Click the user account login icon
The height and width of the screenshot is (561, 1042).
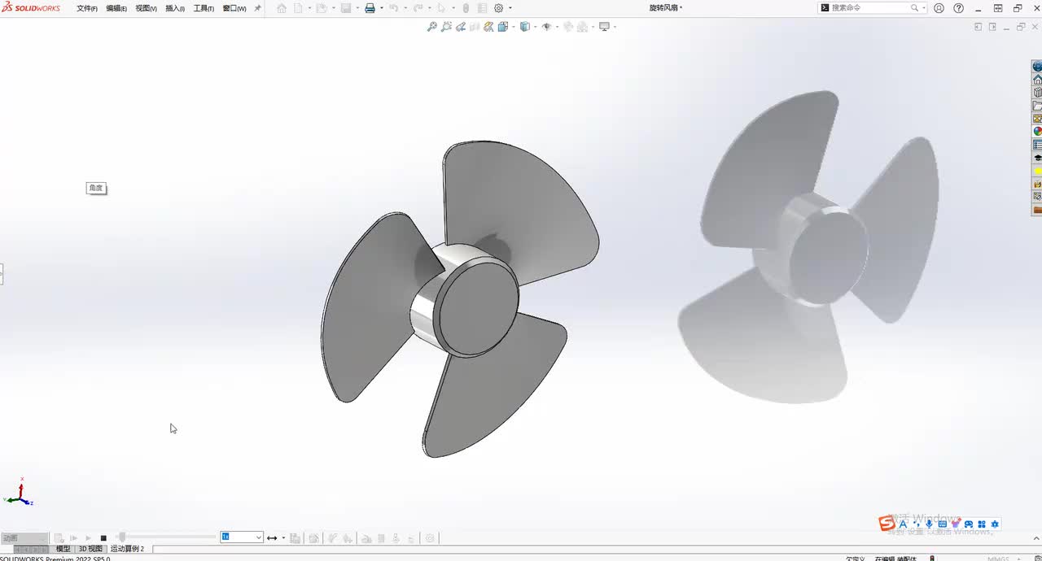tap(939, 8)
